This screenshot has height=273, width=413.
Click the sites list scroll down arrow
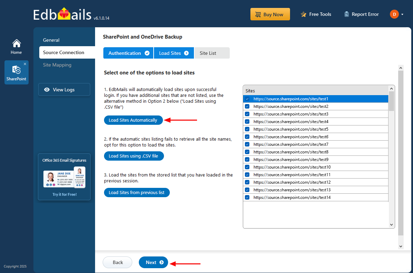(391, 225)
